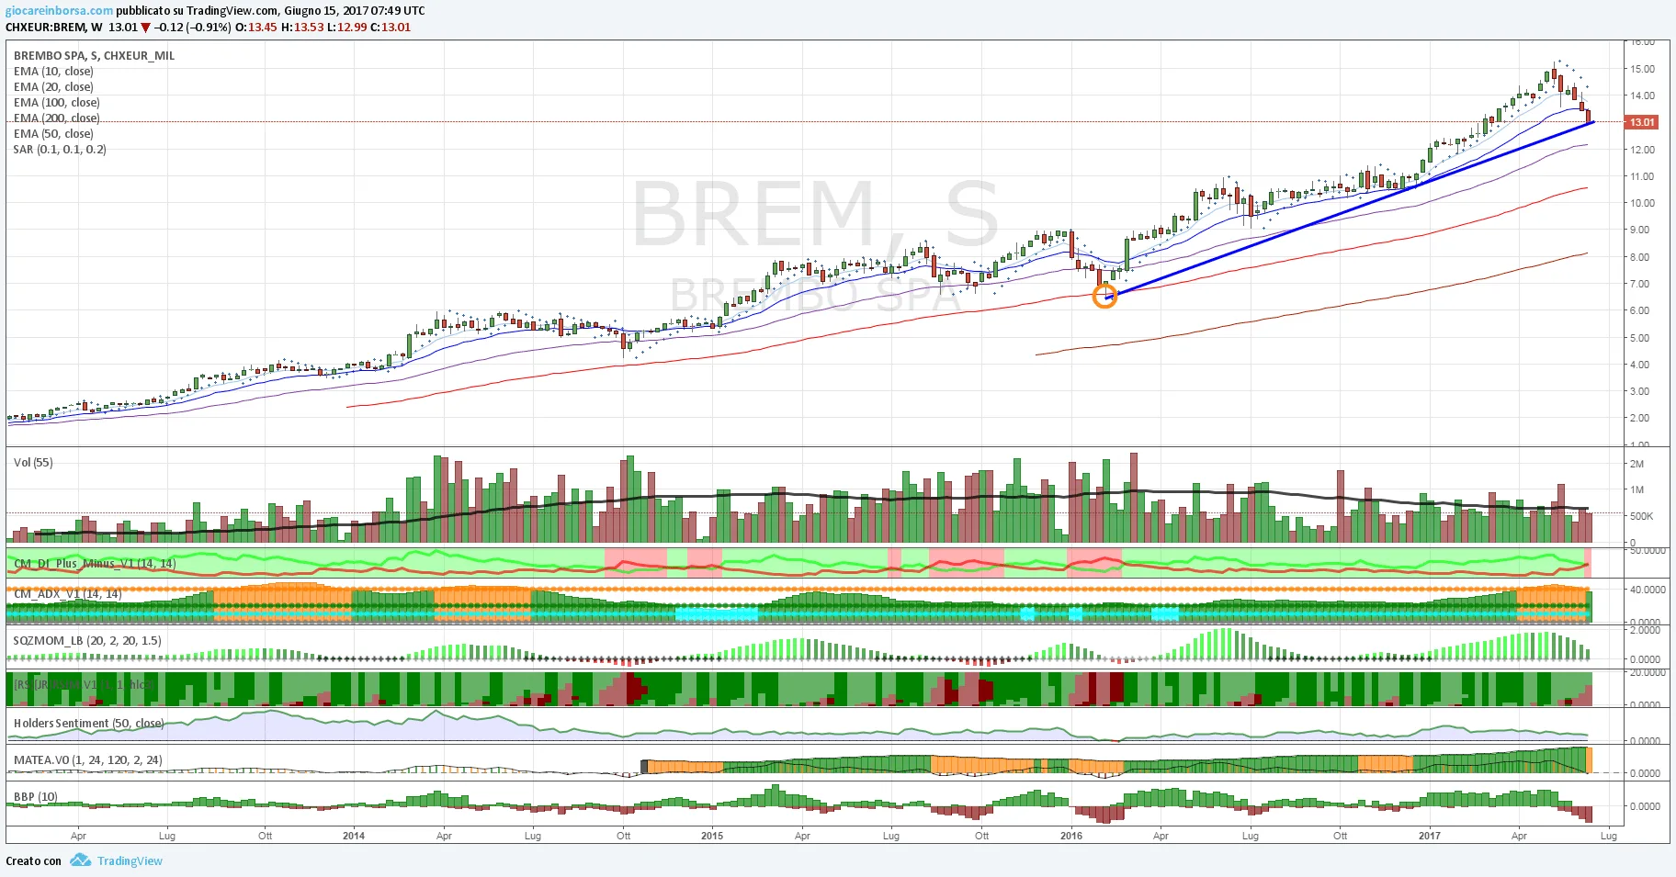Image resolution: width=1676 pixels, height=877 pixels.
Task: Select the CHXEUR:BREM, W symbol text
Action: (x=54, y=28)
